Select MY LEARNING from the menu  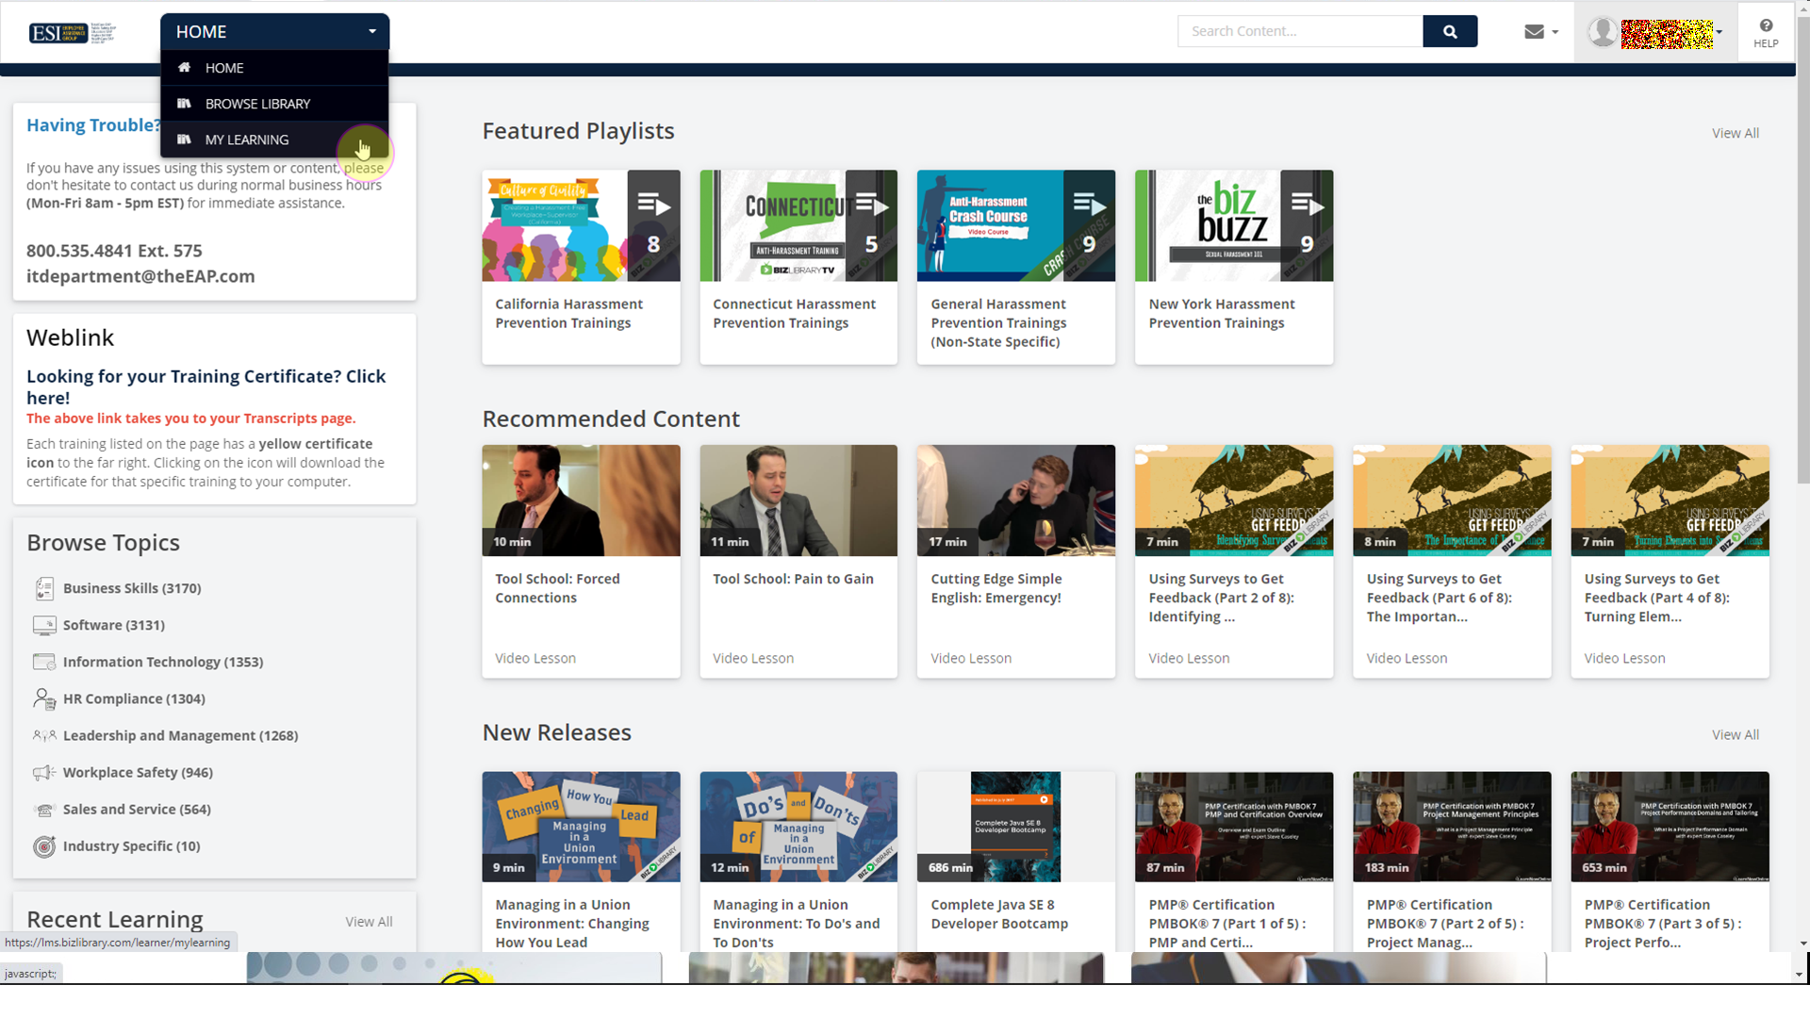click(246, 140)
